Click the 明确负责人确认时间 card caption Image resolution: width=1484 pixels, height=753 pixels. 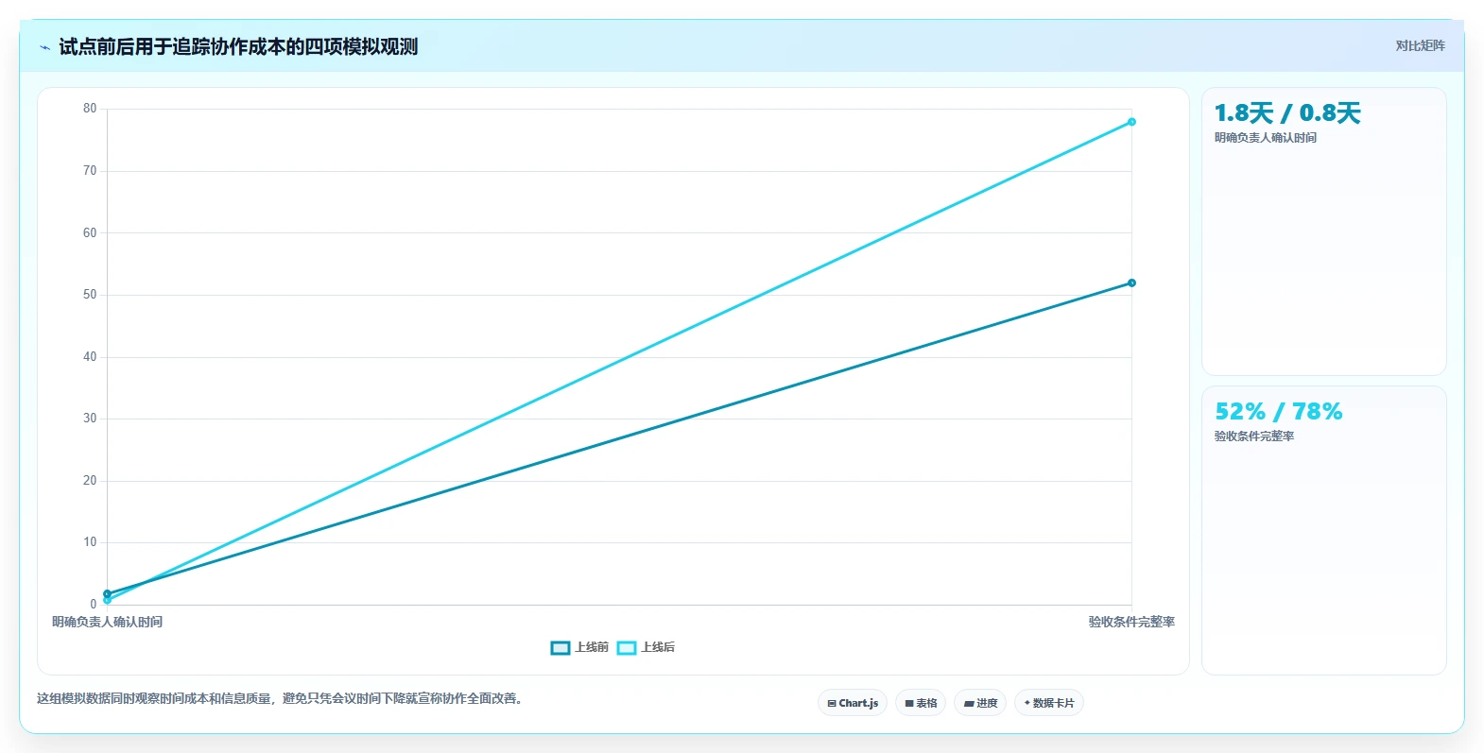(x=1266, y=138)
